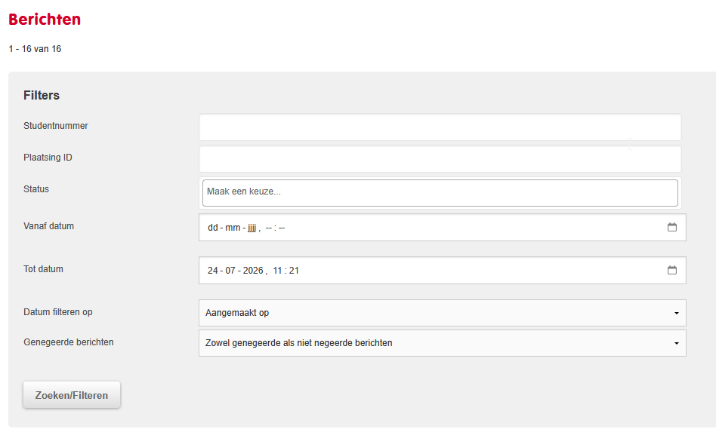Select day '24' in the Tot datum field

213,271
